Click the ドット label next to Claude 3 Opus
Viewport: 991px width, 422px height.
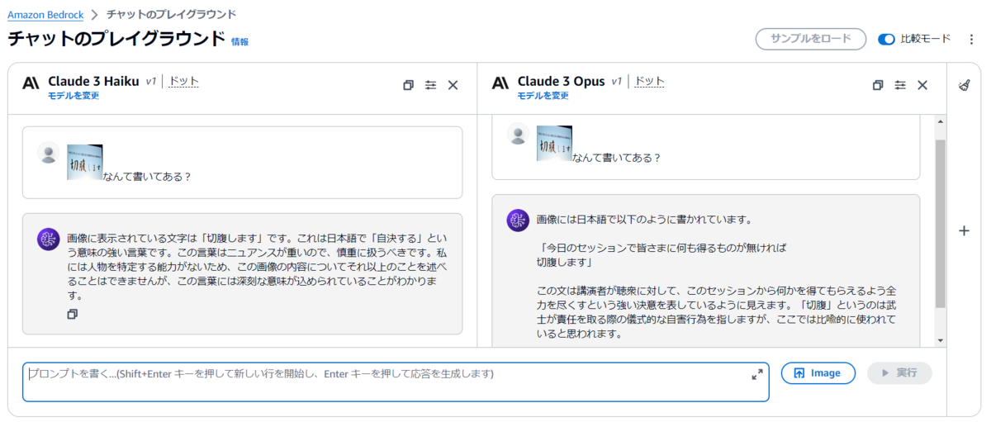(x=649, y=81)
